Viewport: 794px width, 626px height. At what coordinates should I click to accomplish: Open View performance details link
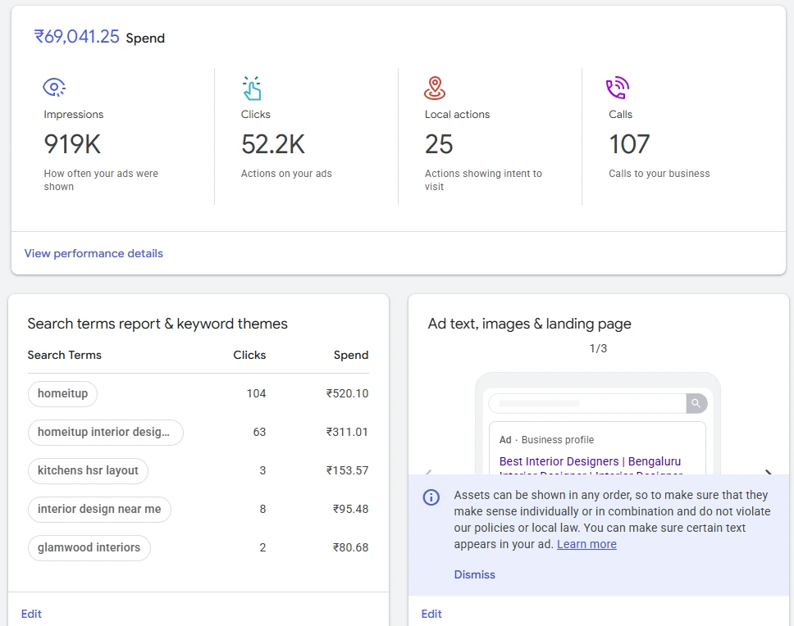pyautogui.click(x=94, y=253)
